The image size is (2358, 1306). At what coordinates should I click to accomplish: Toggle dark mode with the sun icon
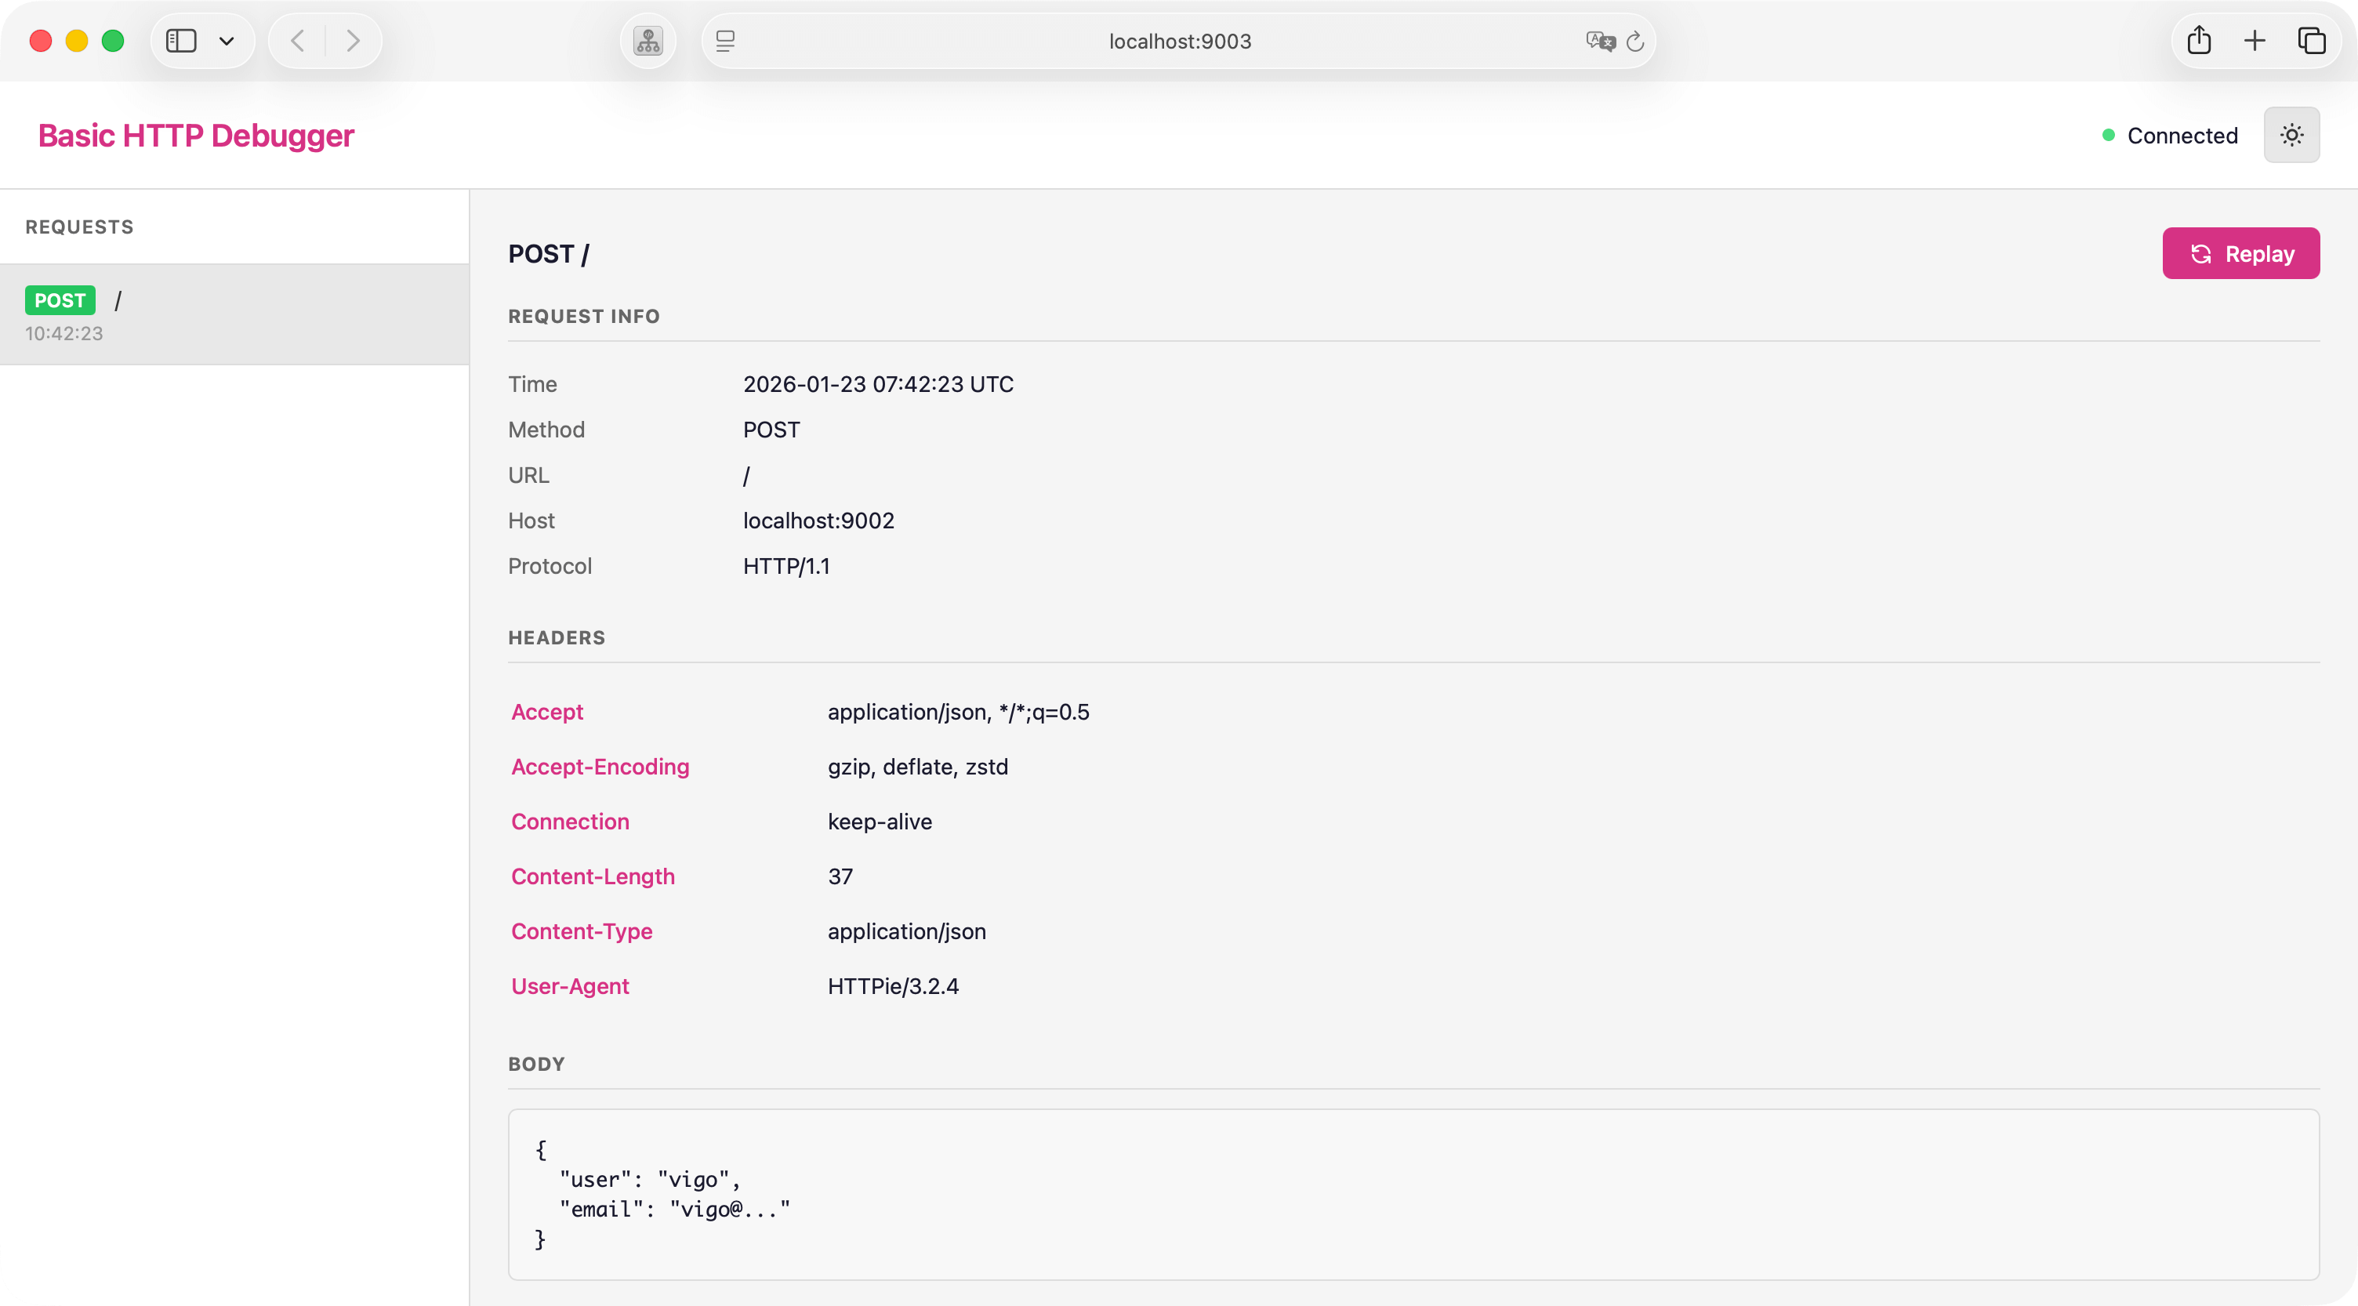2291,135
